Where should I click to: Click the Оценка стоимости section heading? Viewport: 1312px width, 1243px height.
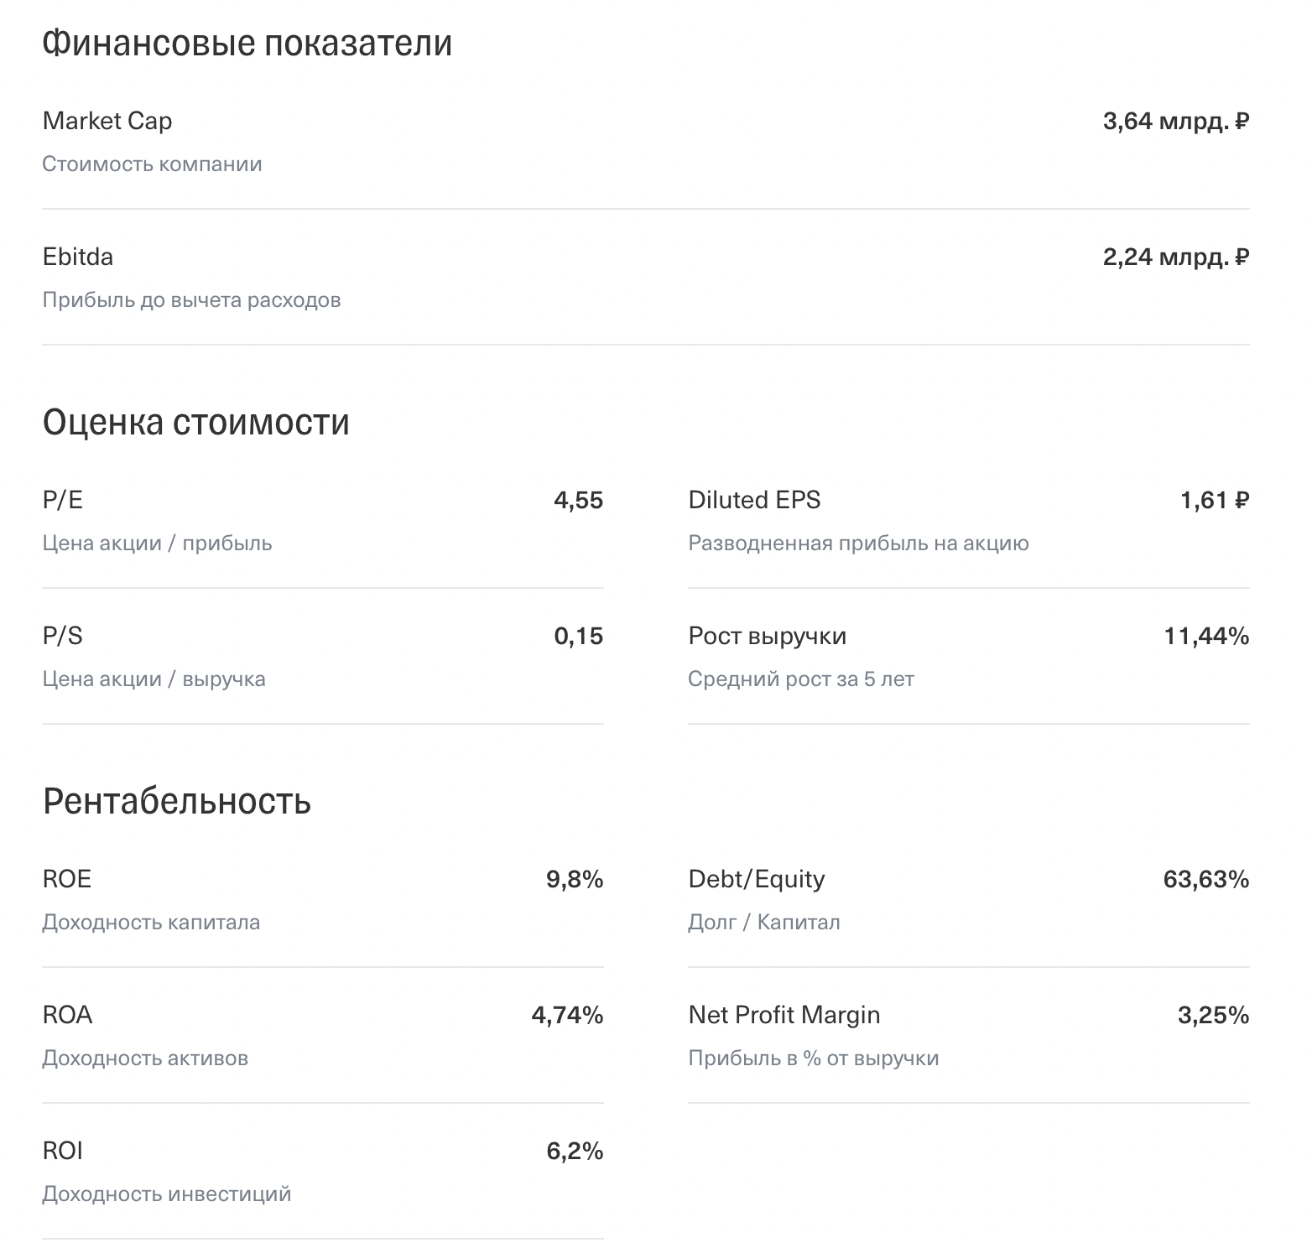pos(195,422)
